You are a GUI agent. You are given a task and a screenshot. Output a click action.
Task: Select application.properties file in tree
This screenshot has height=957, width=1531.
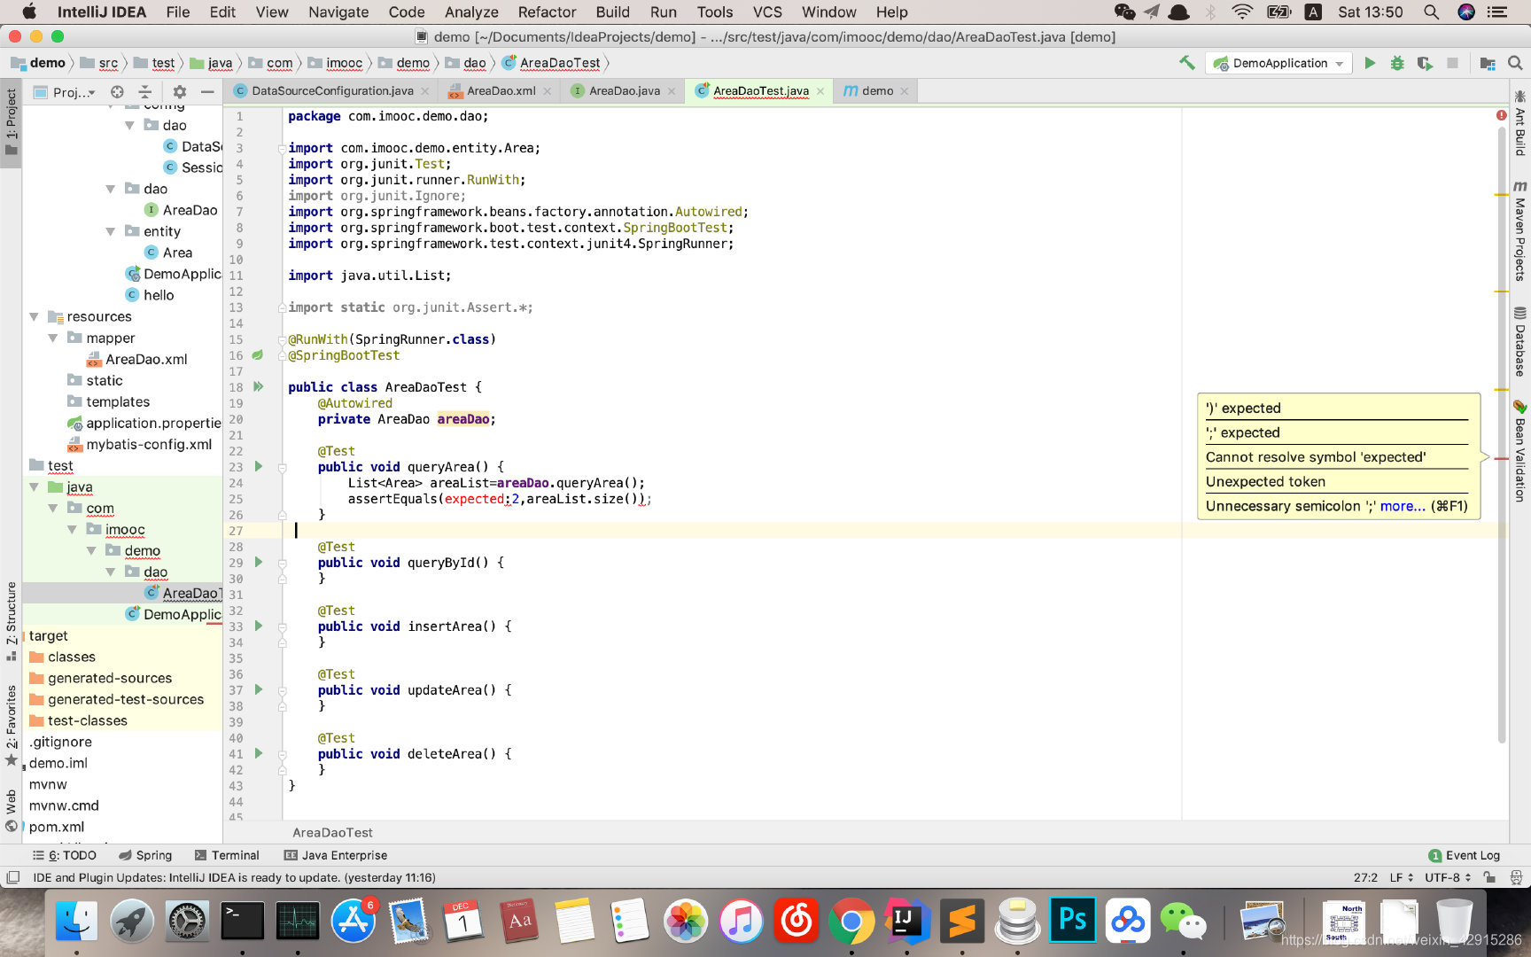[x=145, y=423]
